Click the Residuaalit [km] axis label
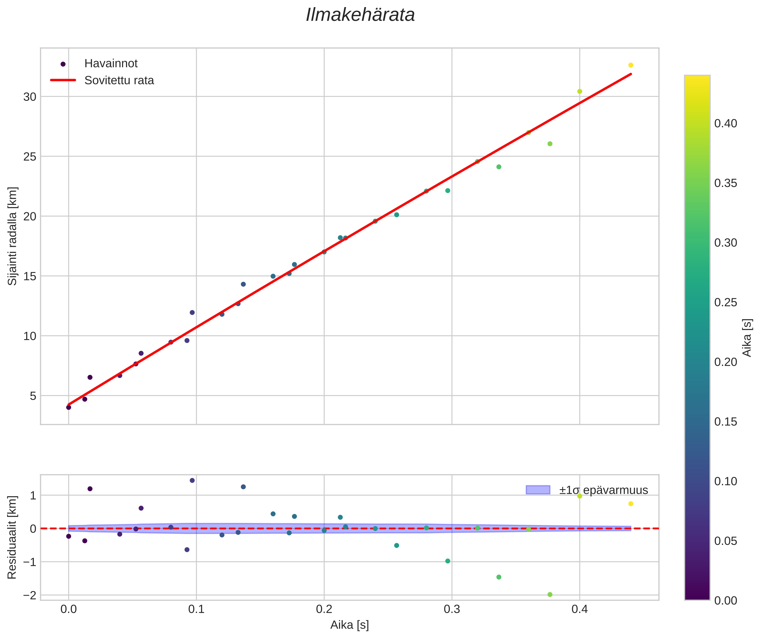This screenshot has width=760, height=638. (12, 537)
